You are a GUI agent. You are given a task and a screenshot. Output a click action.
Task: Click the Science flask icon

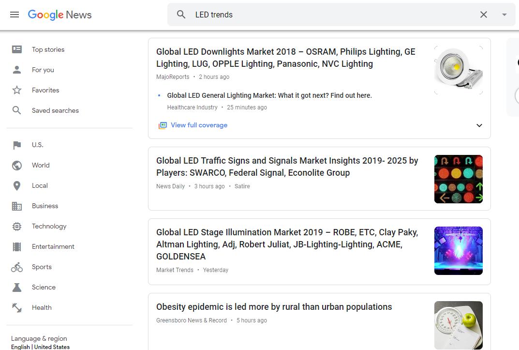[x=17, y=288]
